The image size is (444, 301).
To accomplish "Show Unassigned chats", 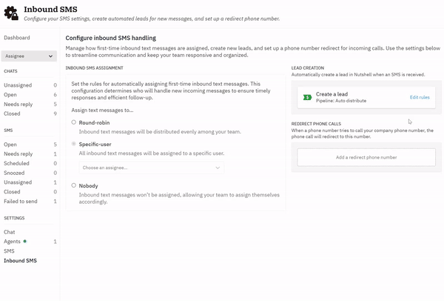I will 17,85.
